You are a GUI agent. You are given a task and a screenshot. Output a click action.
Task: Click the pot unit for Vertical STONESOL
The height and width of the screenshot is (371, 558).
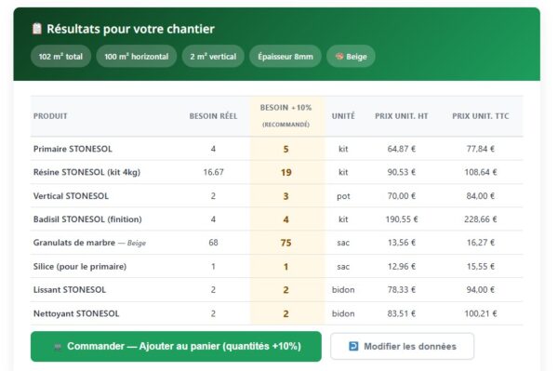[x=343, y=196]
